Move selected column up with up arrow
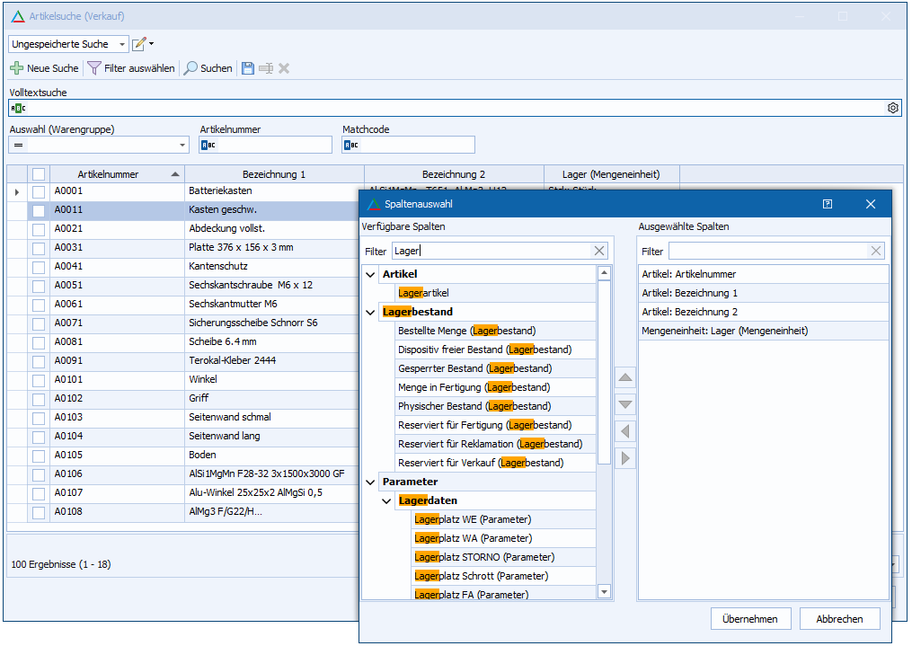 625,377
